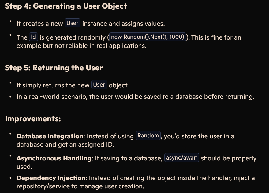Click the 'example but not reliable in real applications' line

tap(81, 46)
